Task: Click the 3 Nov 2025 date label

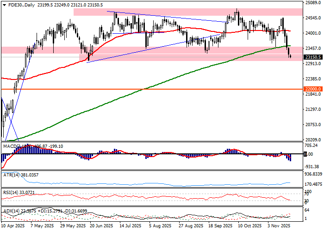Action: coord(279,227)
